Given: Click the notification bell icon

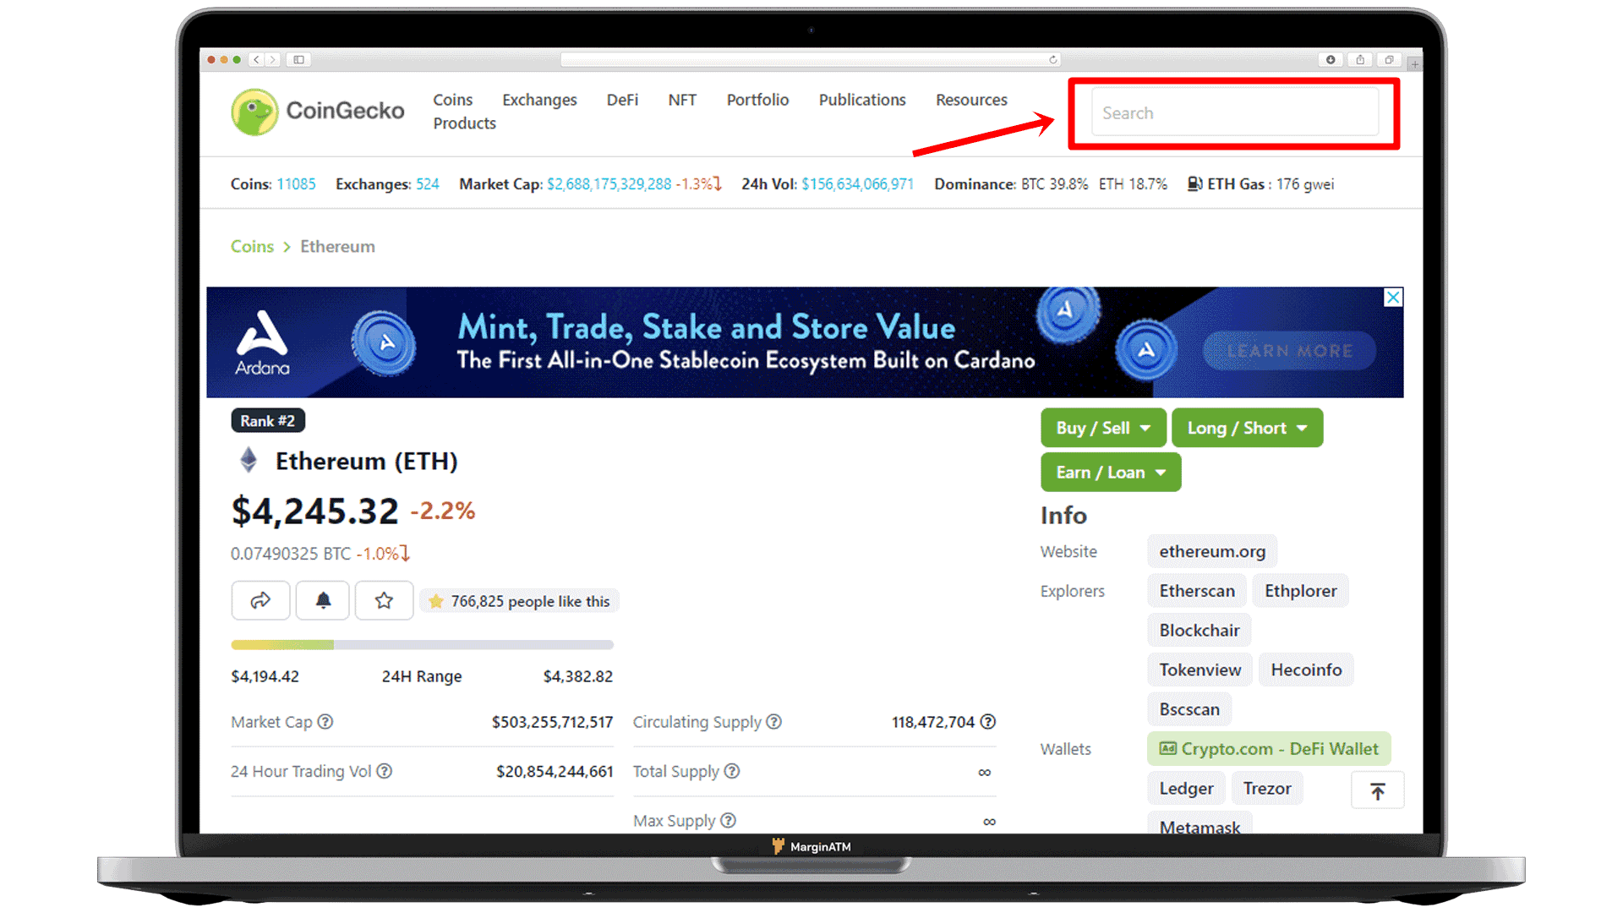Looking at the screenshot, I should coord(322,601).
